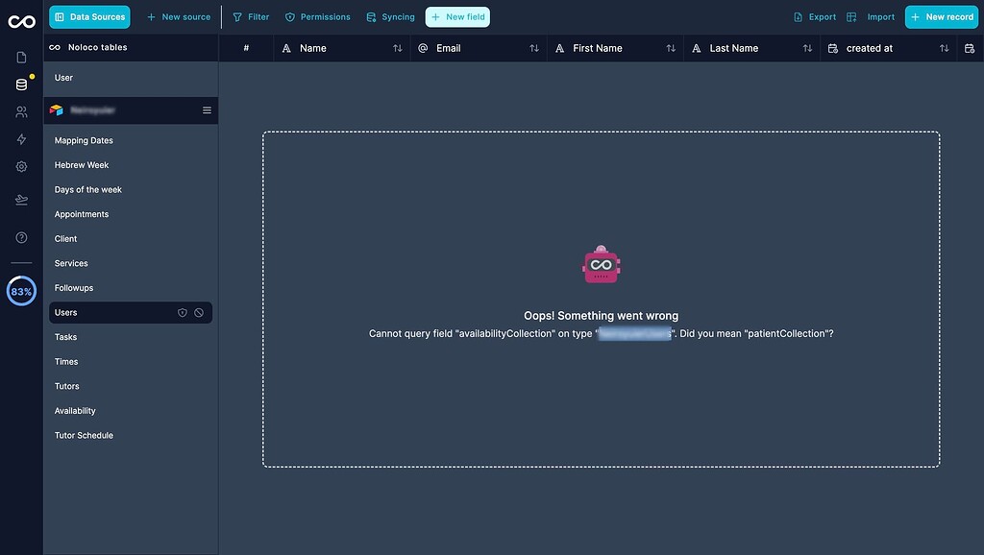984x555 pixels.
Task: Open the Syncing panel
Action: 388,16
